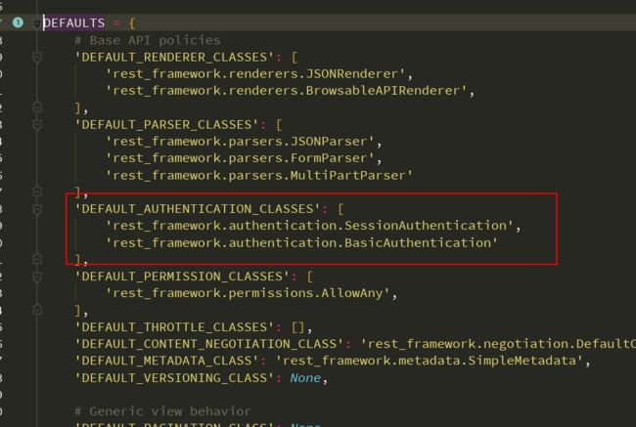Click the '# Generic view behavior' comment

[162, 411]
